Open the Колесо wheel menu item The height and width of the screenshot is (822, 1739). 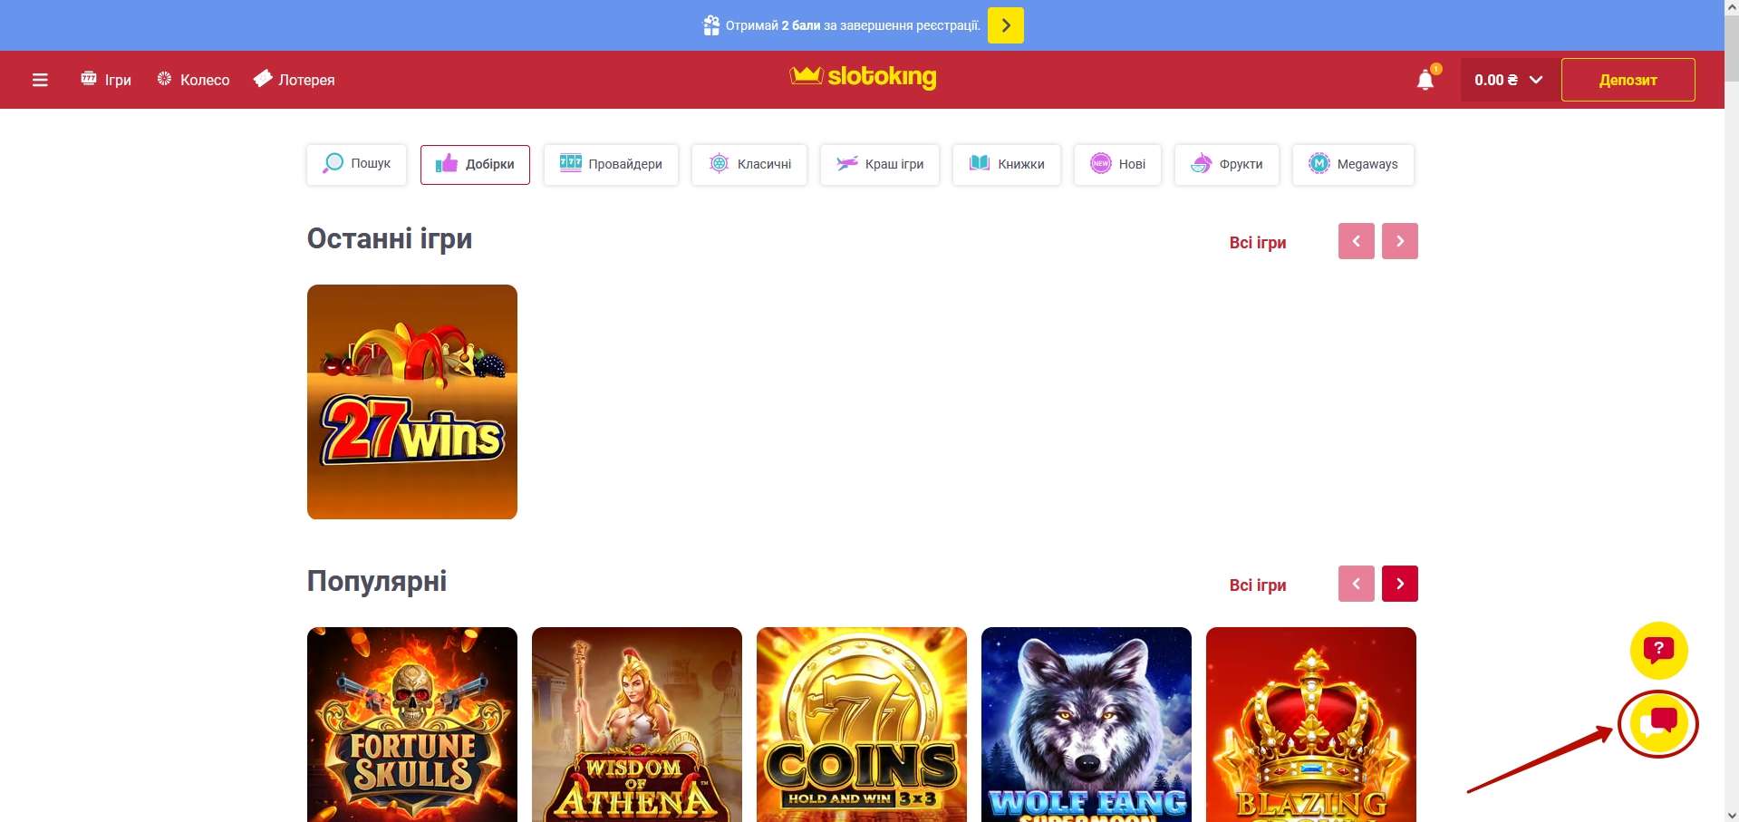point(193,80)
